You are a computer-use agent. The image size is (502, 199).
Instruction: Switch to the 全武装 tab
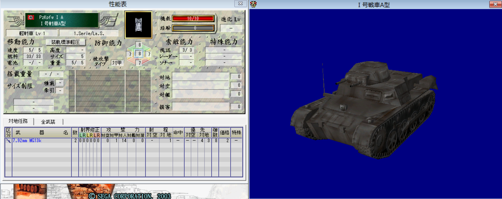point(49,122)
